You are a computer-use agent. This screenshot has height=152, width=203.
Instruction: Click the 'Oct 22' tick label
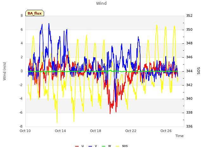click(131, 131)
